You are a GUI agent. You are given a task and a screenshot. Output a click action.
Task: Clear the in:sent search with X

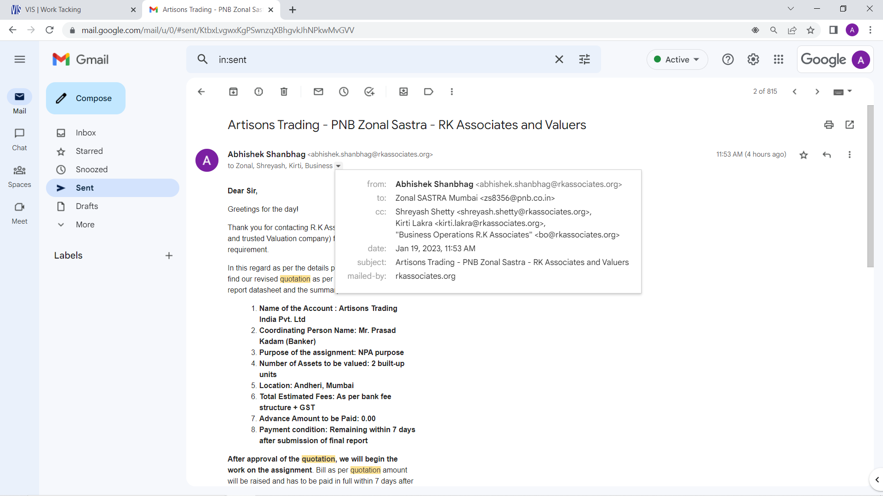[559, 59]
